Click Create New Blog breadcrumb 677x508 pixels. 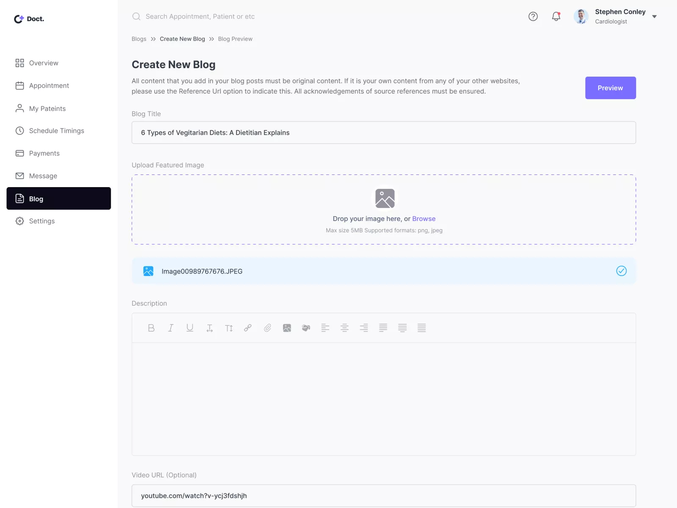(182, 39)
